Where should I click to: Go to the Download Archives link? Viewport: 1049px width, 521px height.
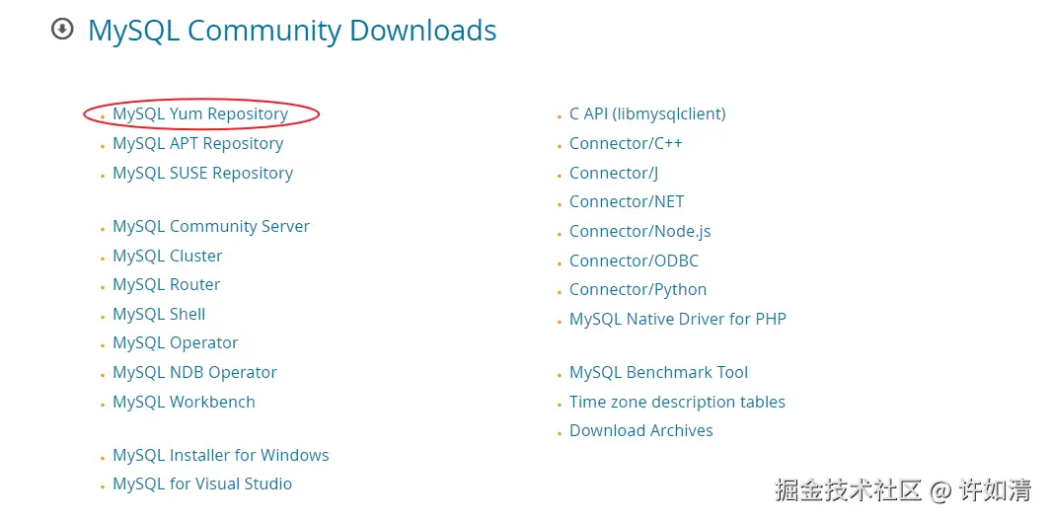click(x=640, y=430)
